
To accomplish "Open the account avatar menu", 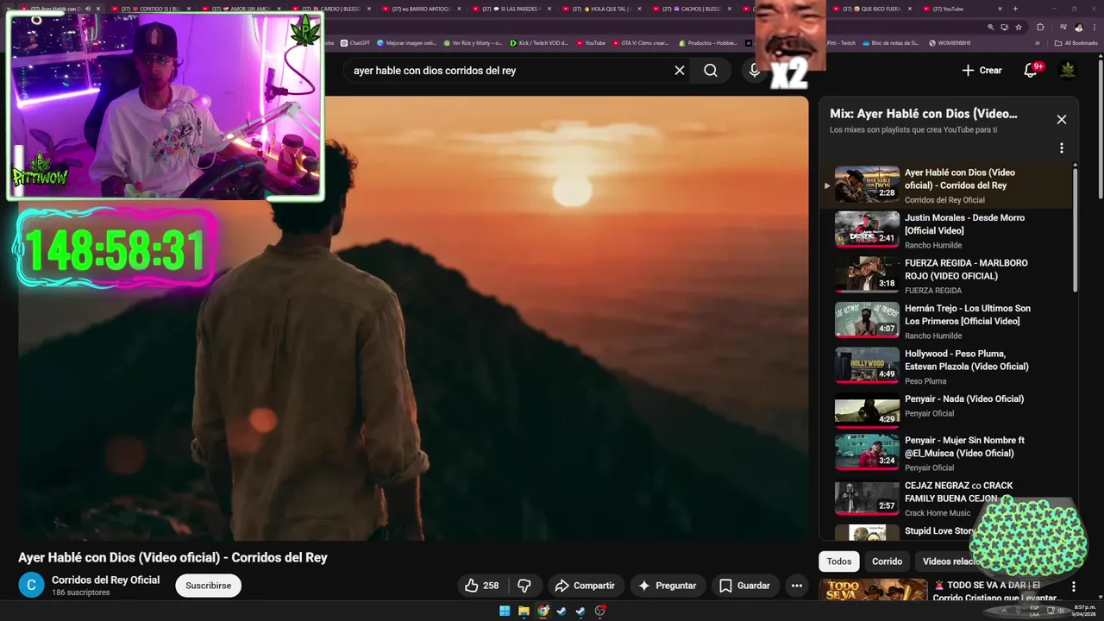I will point(1068,70).
